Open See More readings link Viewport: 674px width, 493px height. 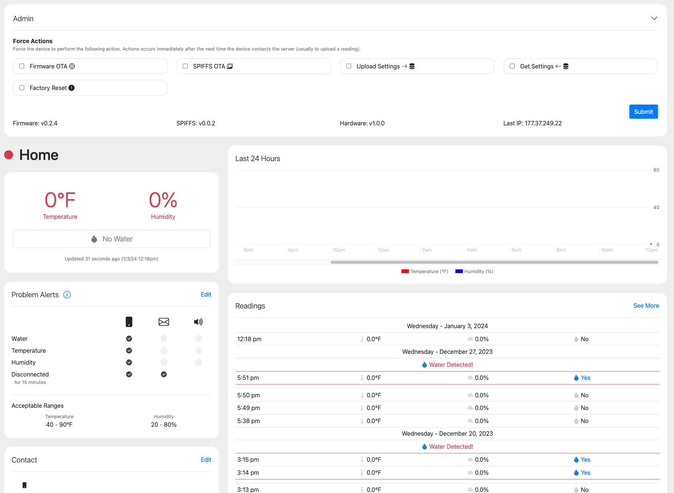click(x=646, y=305)
